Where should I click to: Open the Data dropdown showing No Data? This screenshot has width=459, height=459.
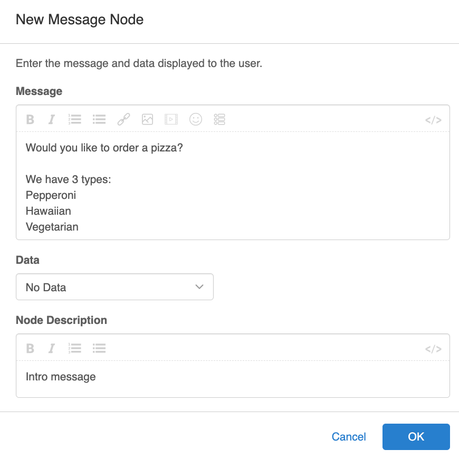tap(114, 287)
